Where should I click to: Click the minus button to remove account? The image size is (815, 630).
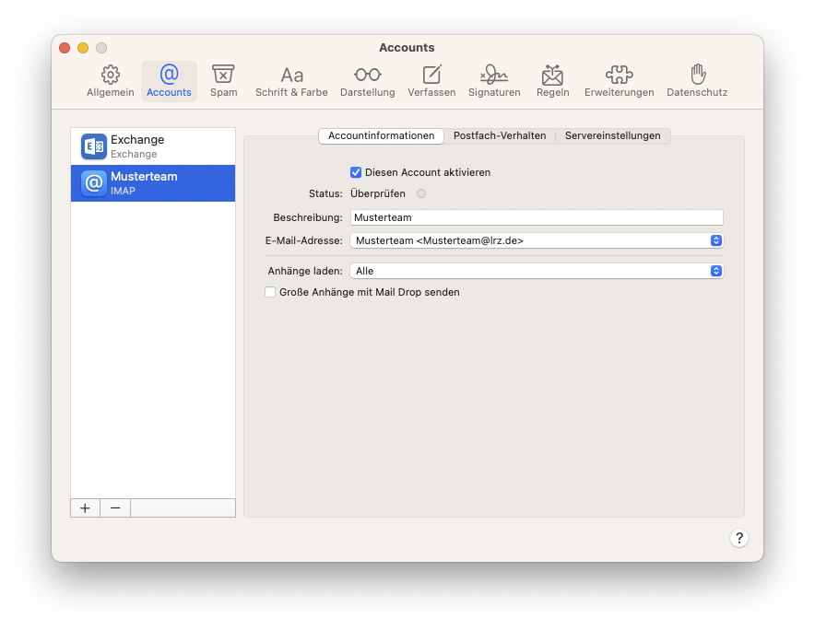coord(114,508)
